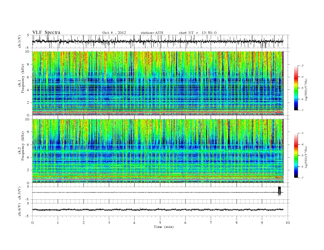Image resolution: width=324 pixels, height=250 pixels.
Task: Click the "9" minute tick label
Action: (262, 223)
